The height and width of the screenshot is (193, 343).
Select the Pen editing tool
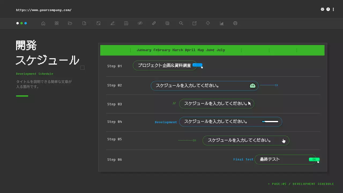[113, 23]
